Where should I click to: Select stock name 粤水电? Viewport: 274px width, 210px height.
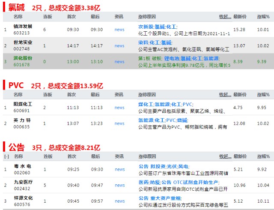coord(23,166)
